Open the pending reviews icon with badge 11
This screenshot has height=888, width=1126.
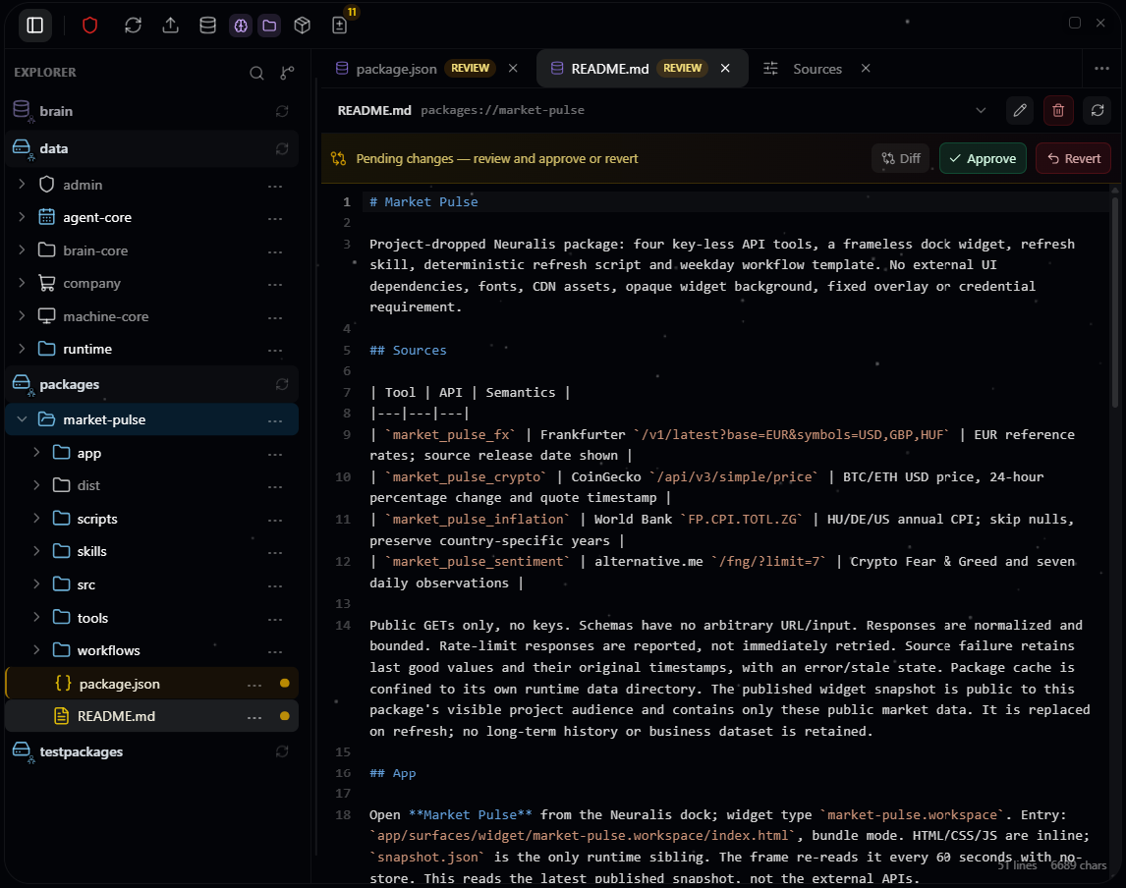coord(340,26)
